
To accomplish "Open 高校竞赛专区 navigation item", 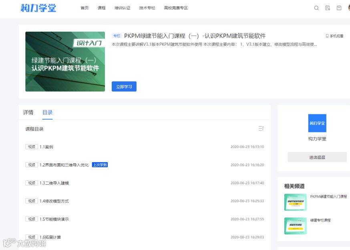I will [x=176, y=8].
